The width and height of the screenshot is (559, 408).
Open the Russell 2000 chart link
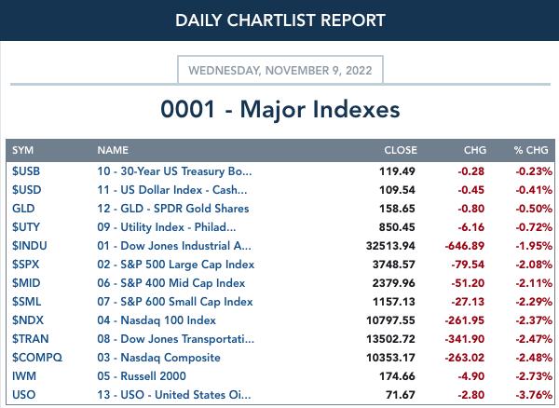point(142,376)
